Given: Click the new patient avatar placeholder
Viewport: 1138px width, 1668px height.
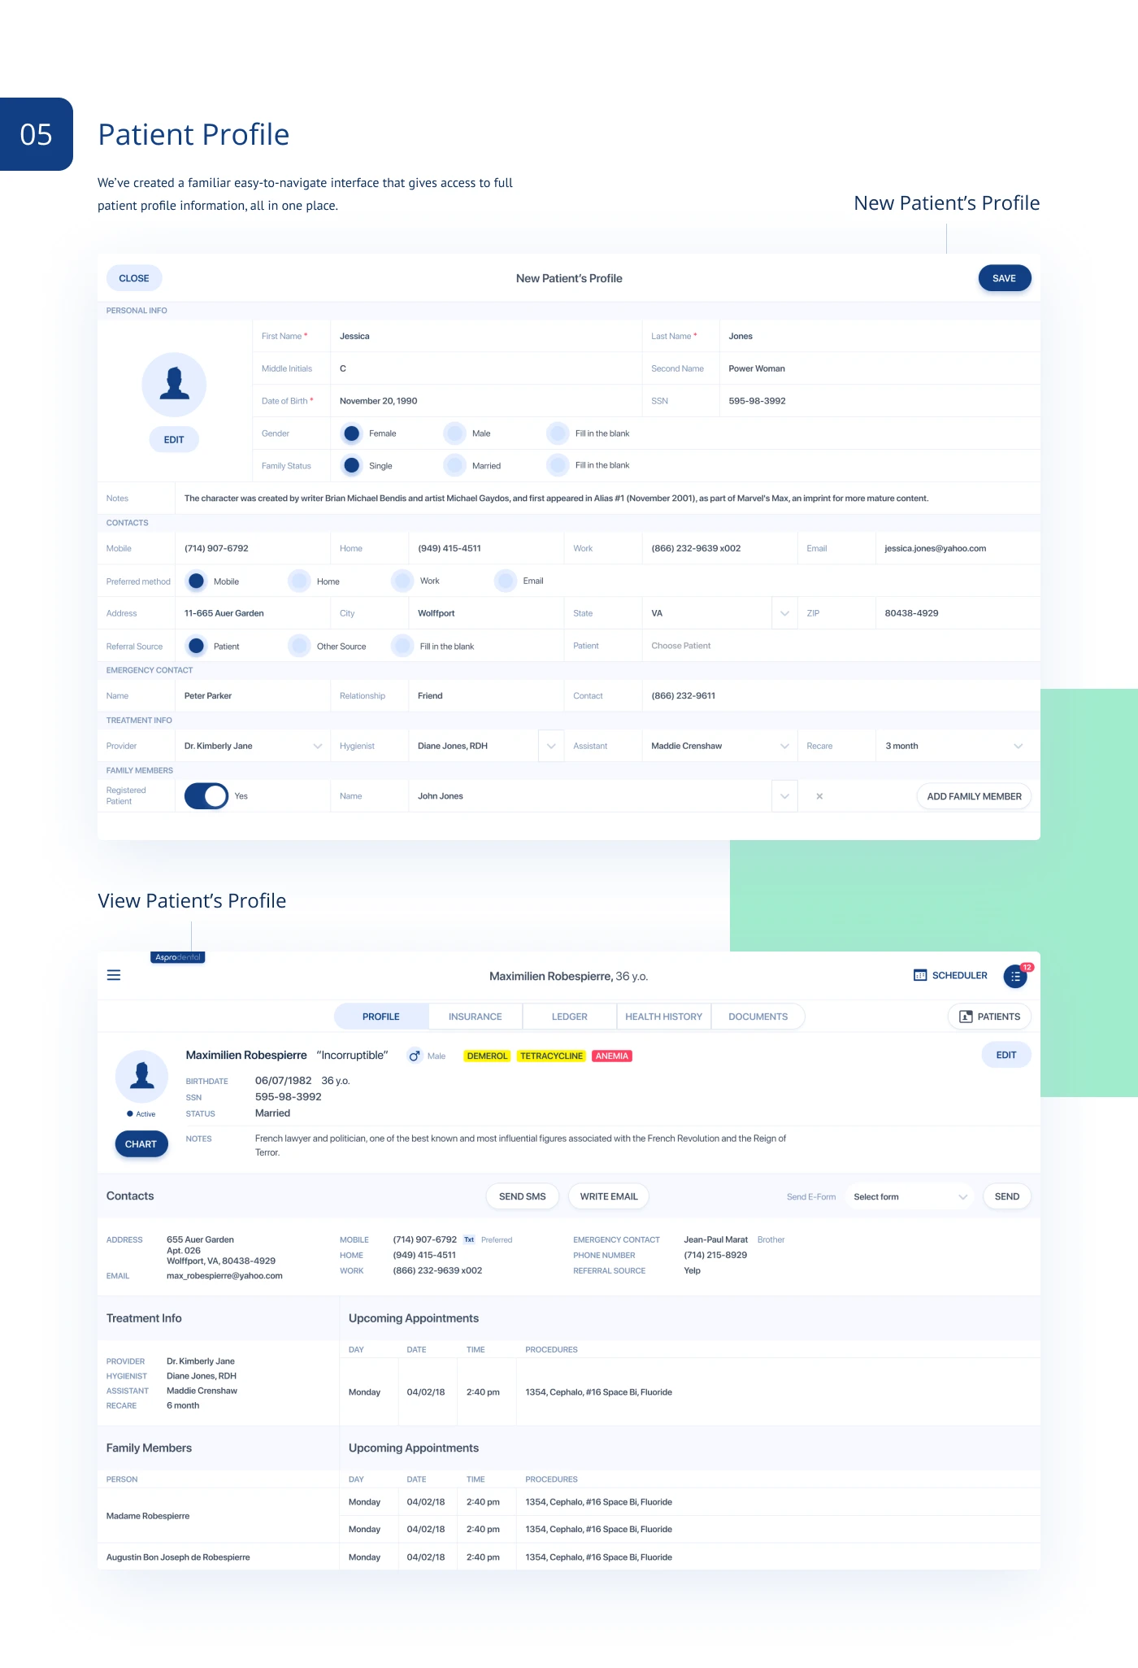Looking at the screenshot, I should click(x=174, y=385).
